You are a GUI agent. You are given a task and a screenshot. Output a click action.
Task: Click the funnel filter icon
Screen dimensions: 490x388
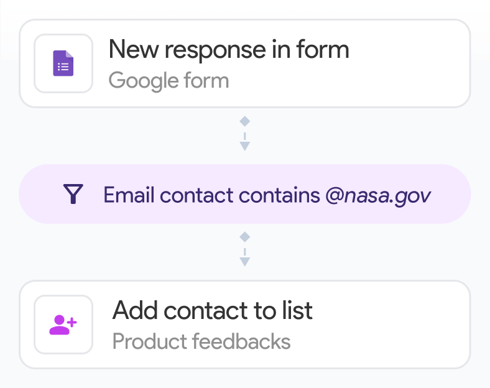point(73,195)
